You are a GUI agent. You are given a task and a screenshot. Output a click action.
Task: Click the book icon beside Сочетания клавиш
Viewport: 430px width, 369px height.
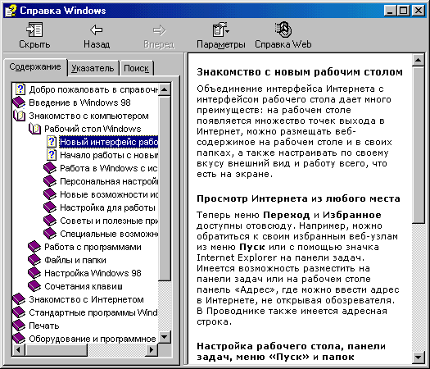[x=34, y=286]
